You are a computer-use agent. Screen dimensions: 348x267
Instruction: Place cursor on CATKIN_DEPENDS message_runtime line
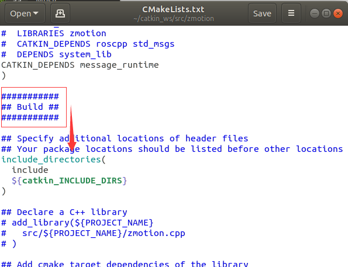coord(80,65)
